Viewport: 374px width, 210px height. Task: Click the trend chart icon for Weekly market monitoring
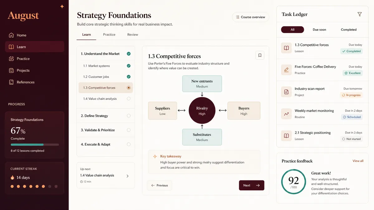coord(286,114)
